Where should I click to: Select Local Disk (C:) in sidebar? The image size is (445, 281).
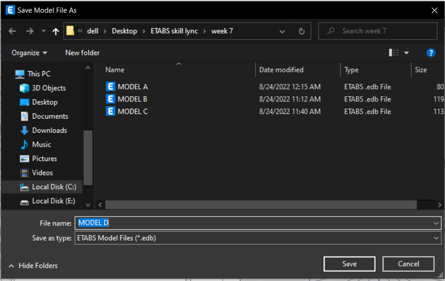[x=42, y=187]
